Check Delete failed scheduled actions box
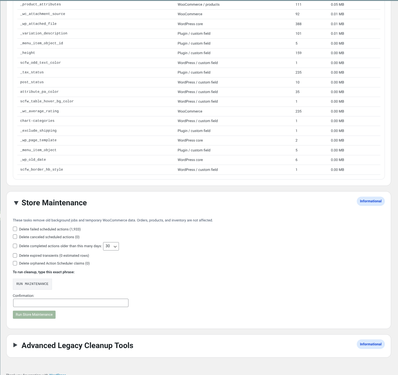 click(x=15, y=229)
